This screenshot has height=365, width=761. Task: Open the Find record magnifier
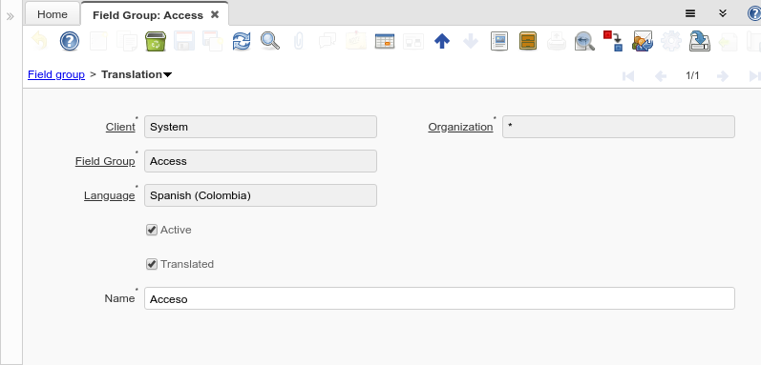(x=270, y=41)
